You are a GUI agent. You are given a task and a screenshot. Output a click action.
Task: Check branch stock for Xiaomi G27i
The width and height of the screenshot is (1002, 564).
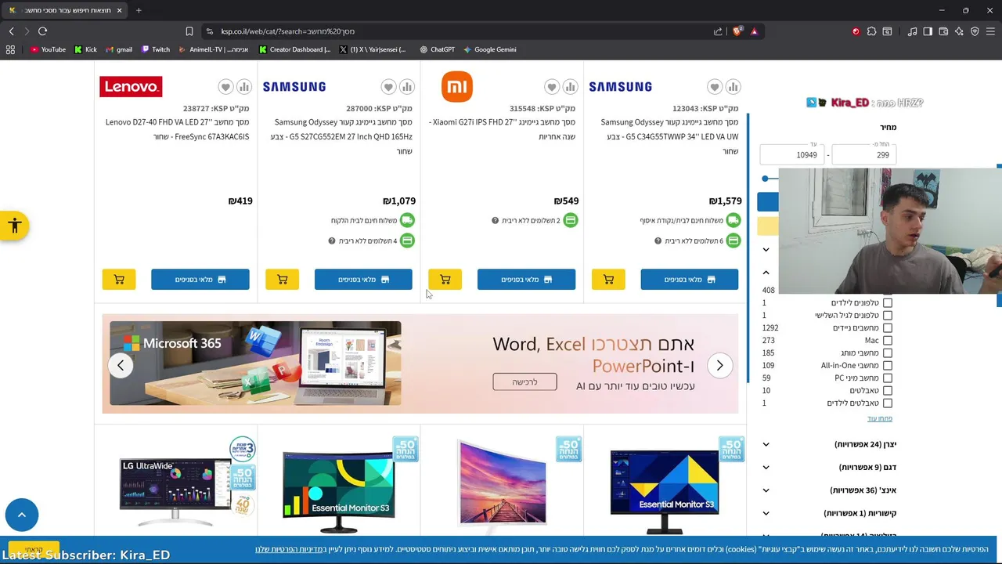click(x=526, y=280)
